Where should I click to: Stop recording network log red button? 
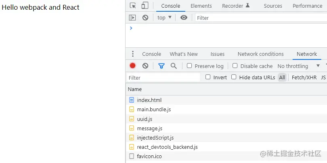pos(132,66)
